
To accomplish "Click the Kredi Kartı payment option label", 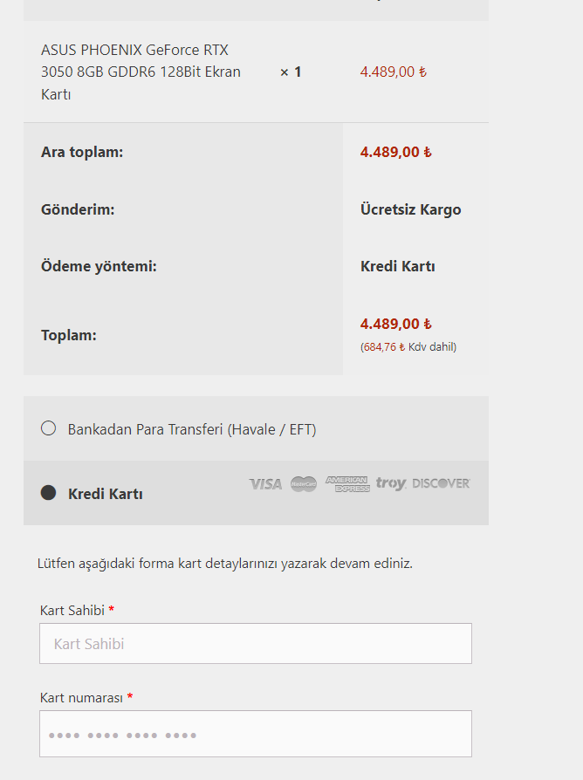I will (x=106, y=494).
